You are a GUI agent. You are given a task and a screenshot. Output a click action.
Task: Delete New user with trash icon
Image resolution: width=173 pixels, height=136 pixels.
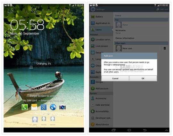click(x=165, y=48)
